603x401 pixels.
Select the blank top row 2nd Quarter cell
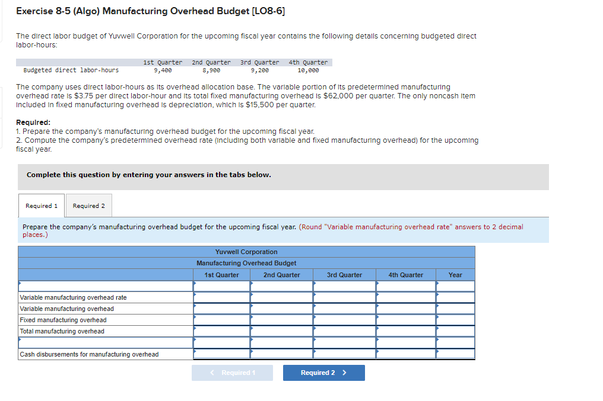click(281, 286)
